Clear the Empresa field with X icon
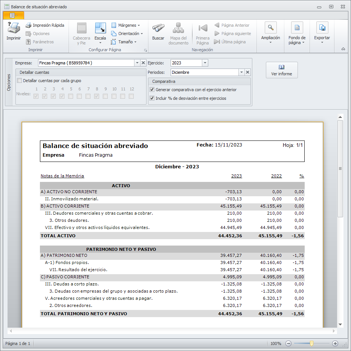 pos(143,63)
